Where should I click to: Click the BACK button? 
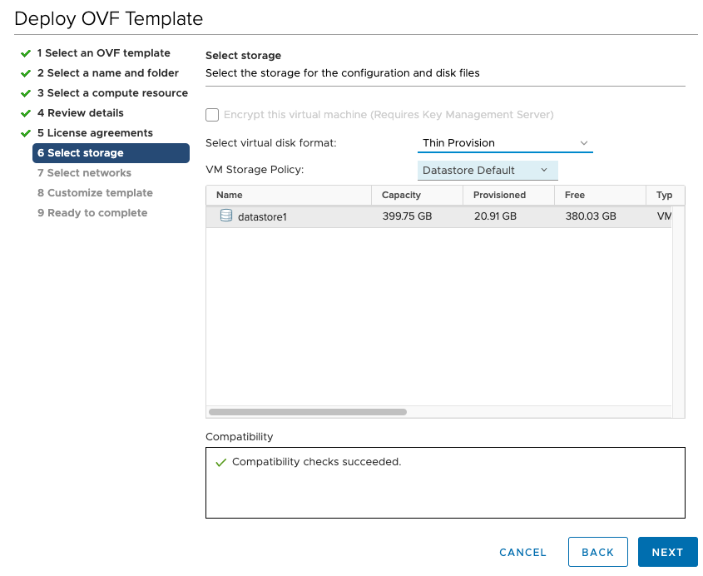(597, 552)
